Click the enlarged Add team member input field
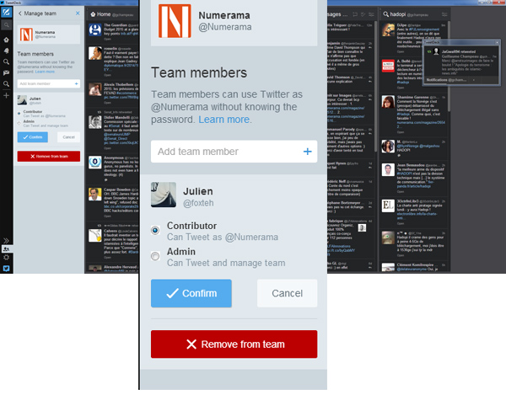 [x=223, y=152]
